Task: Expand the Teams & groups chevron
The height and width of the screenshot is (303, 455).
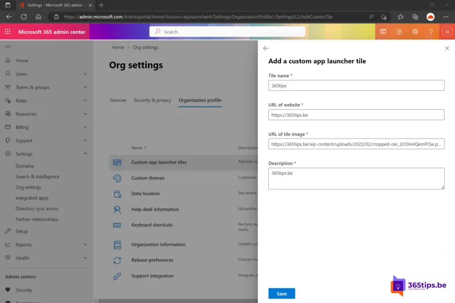Action: [x=85, y=87]
